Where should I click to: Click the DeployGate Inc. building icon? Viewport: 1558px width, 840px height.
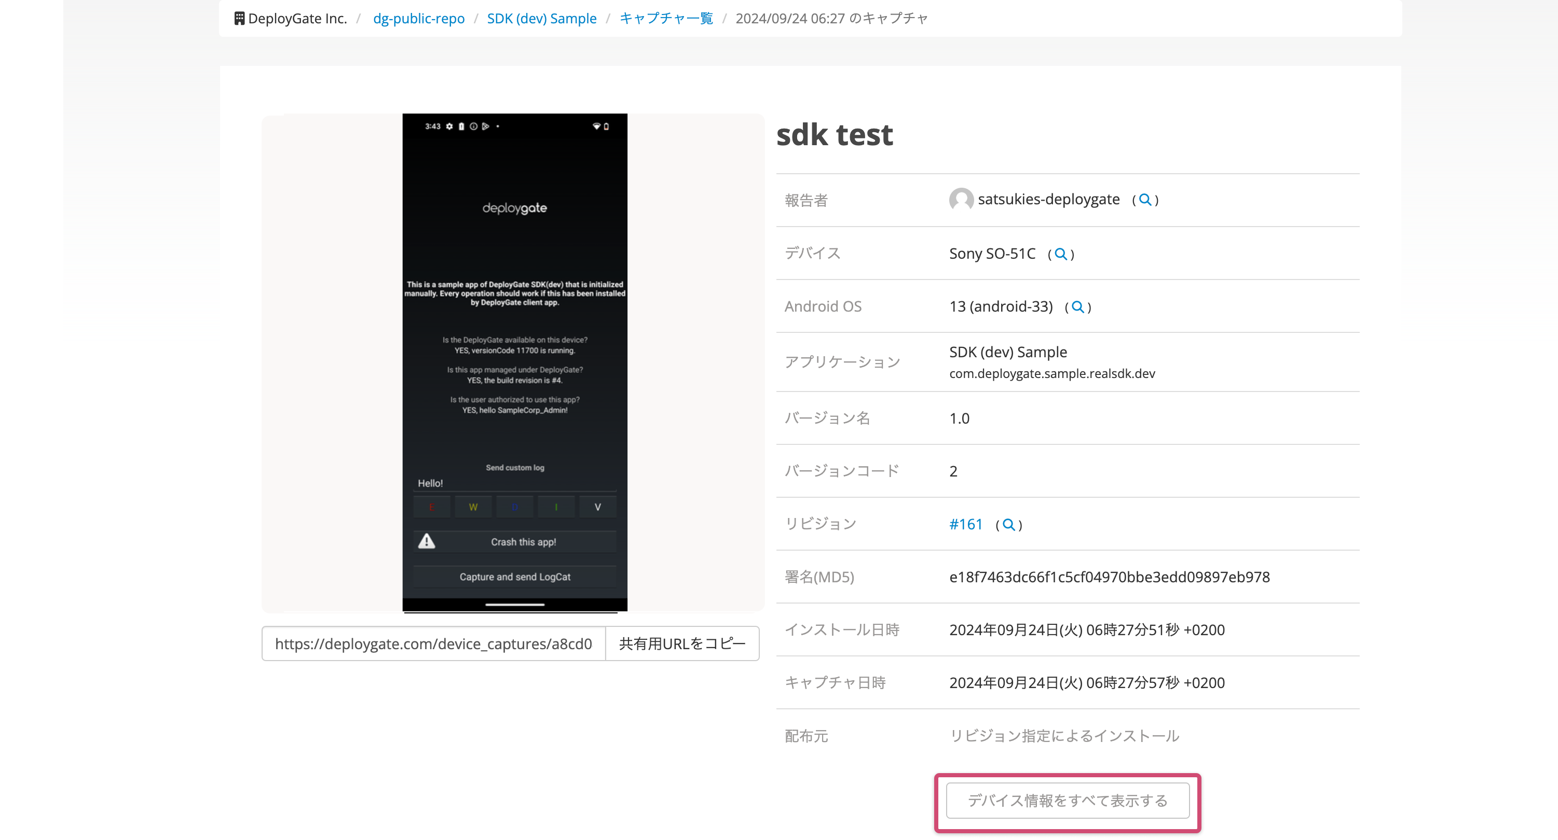tap(239, 18)
